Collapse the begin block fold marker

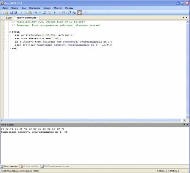pos(10,32)
